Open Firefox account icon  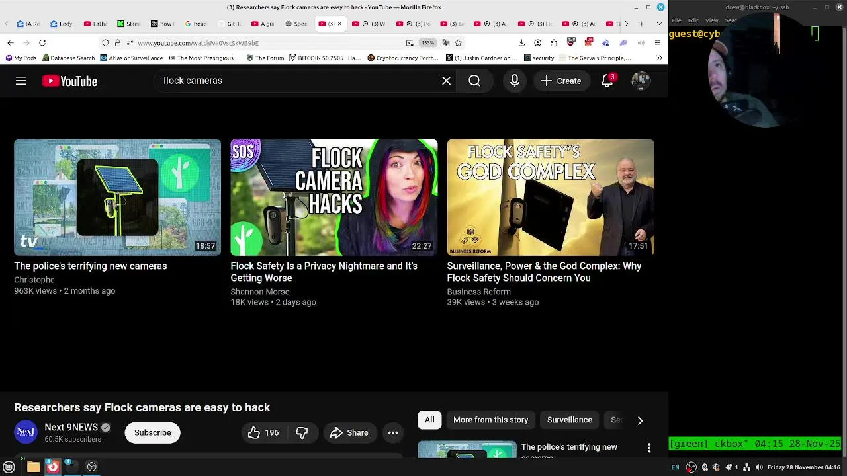tap(537, 42)
